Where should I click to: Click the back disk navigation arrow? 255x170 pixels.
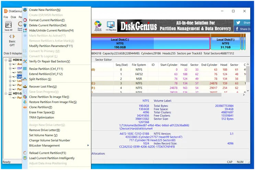pos(10,36)
